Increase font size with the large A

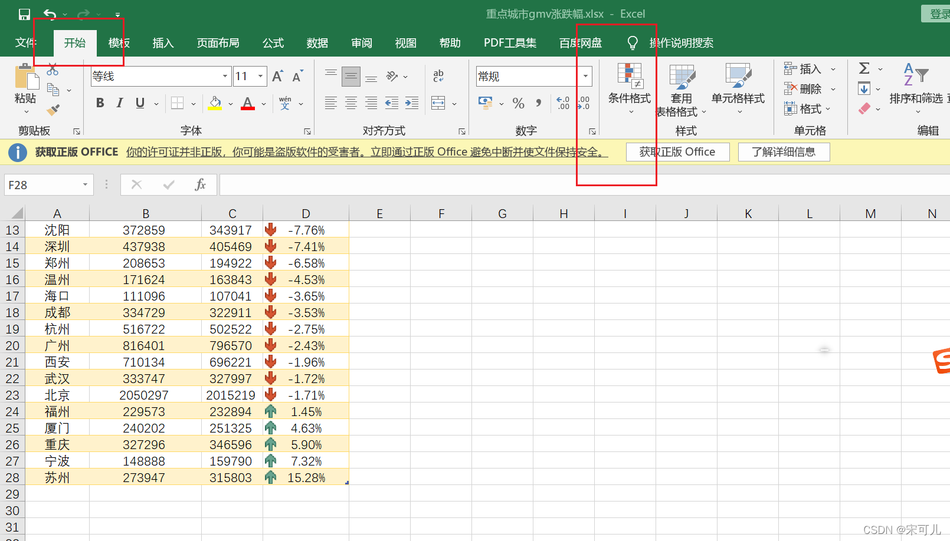(x=277, y=76)
